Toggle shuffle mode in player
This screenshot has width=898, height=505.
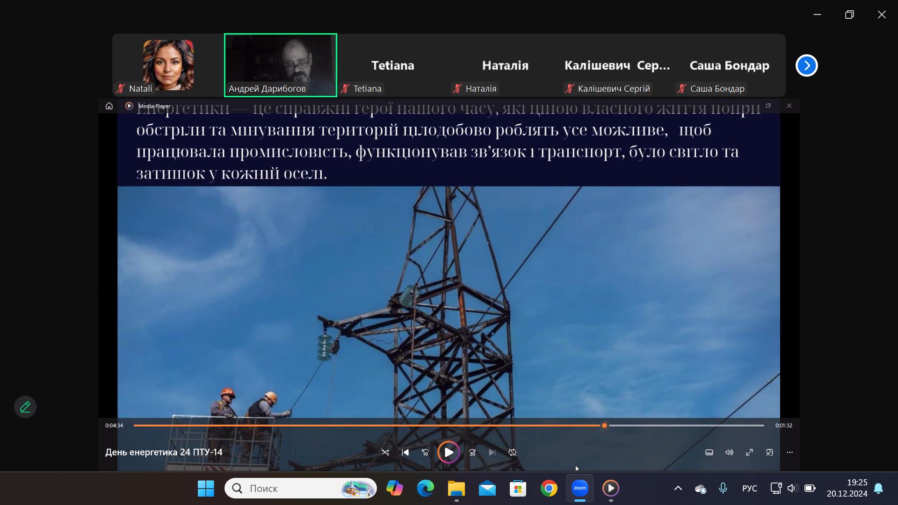click(x=385, y=452)
